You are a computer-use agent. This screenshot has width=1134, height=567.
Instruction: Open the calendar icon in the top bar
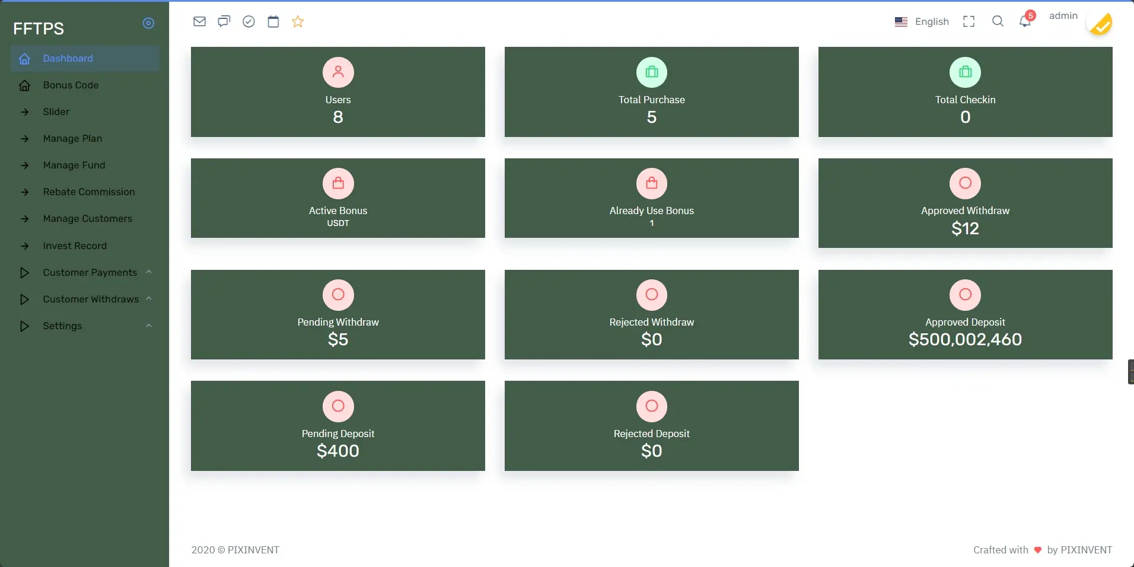pos(273,22)
